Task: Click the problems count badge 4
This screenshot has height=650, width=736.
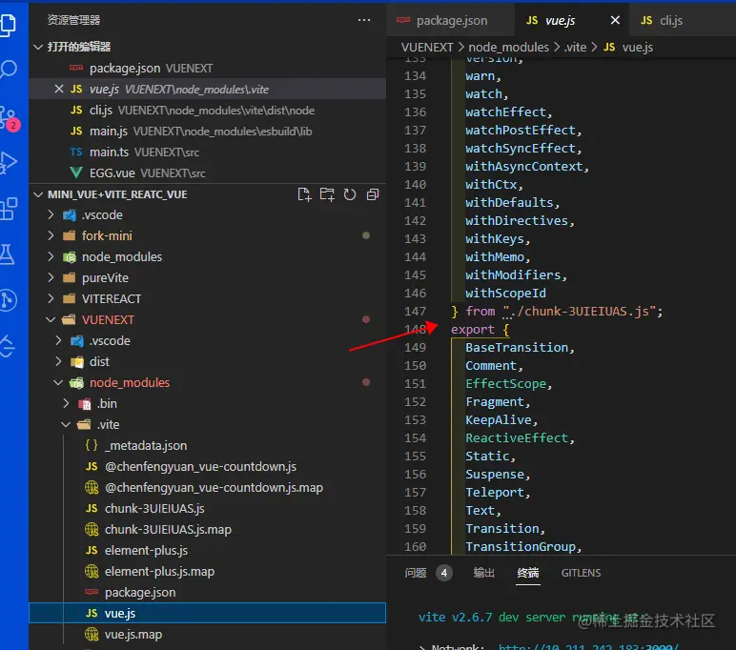Action: point(444,573)
